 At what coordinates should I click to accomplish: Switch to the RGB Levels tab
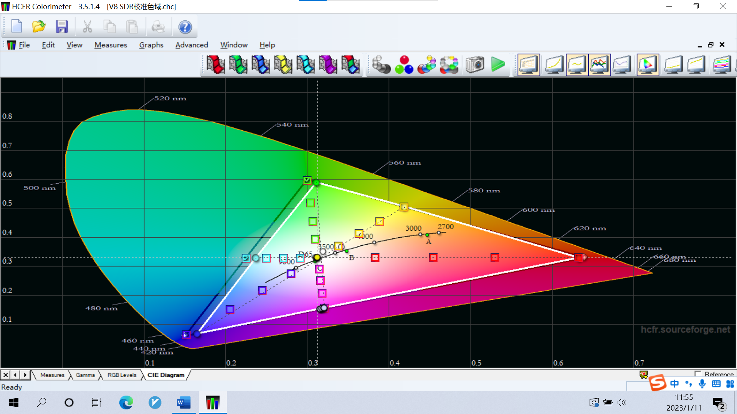[x=122, y=375]
